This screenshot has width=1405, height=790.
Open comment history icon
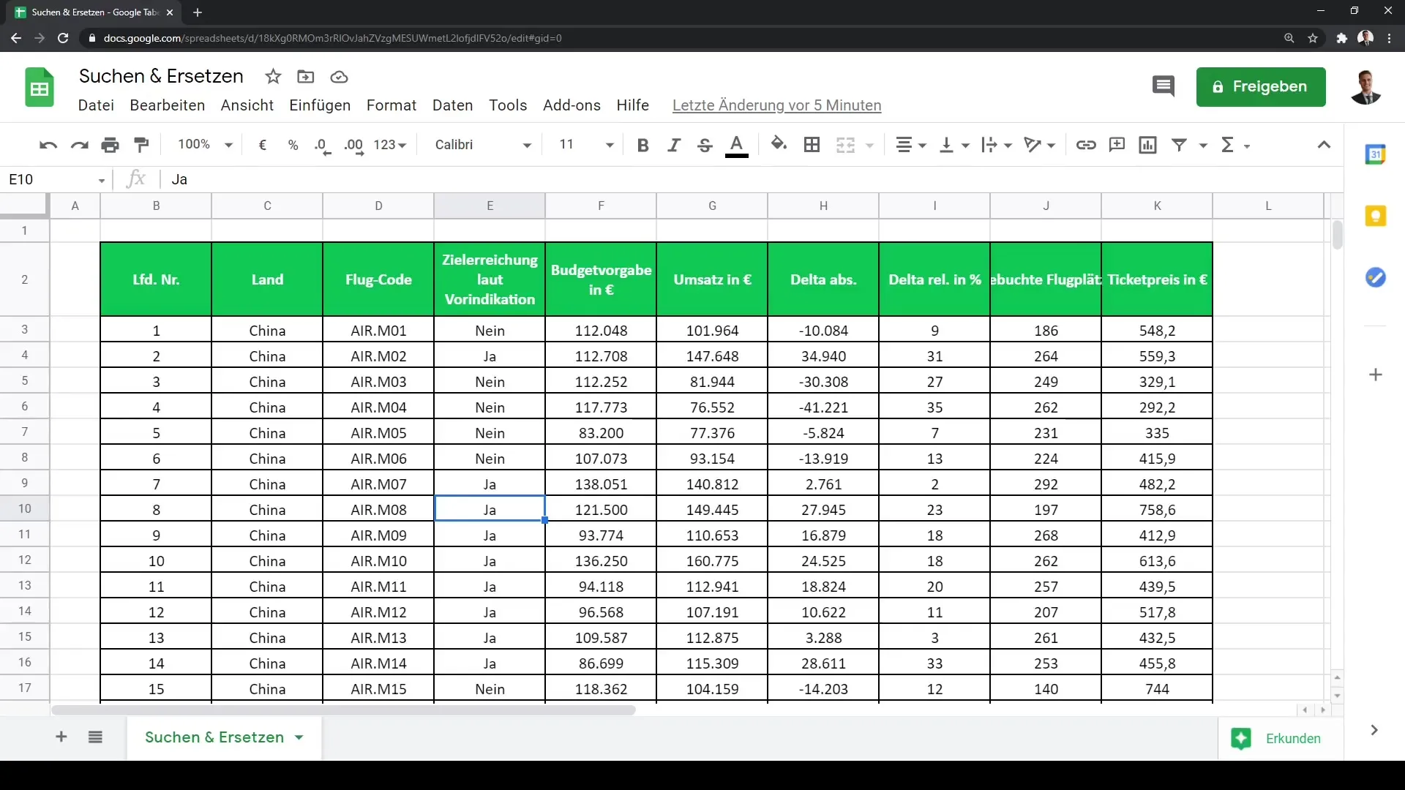(x=1163, y=86)
